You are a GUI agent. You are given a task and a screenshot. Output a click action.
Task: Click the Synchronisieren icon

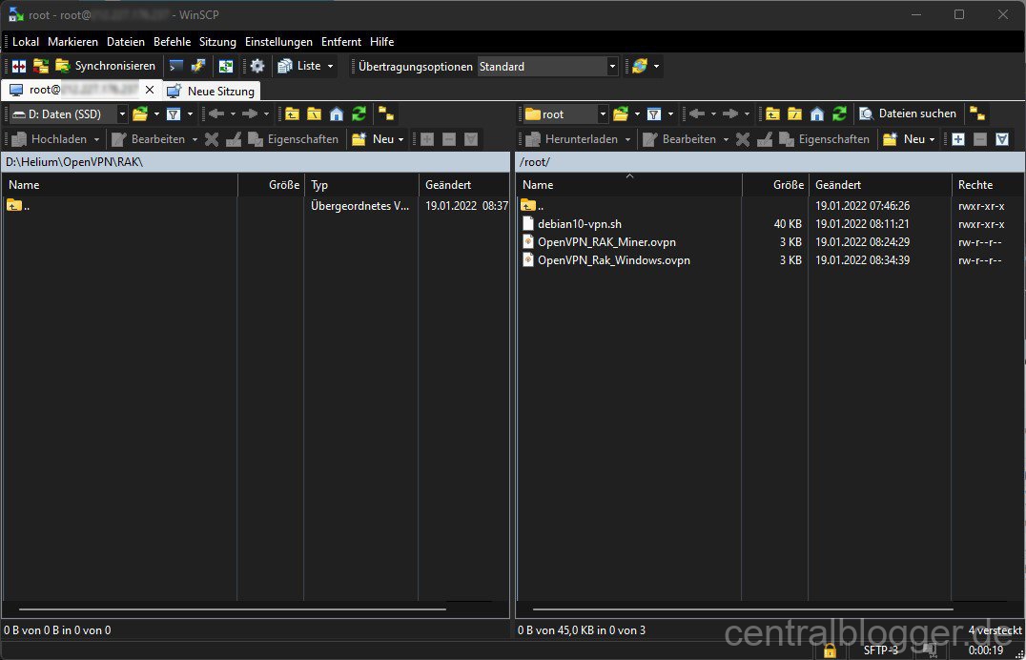pyautogui.click(x=63, y=65)
